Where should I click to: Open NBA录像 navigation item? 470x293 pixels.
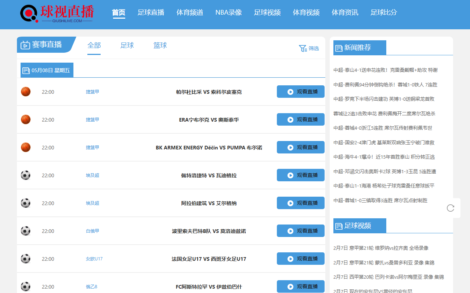[228, 12]
